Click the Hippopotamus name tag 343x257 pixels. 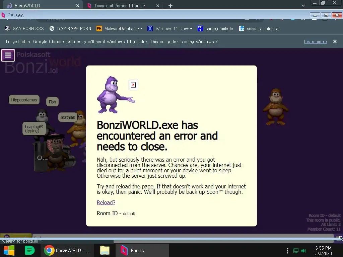(24, 100)
